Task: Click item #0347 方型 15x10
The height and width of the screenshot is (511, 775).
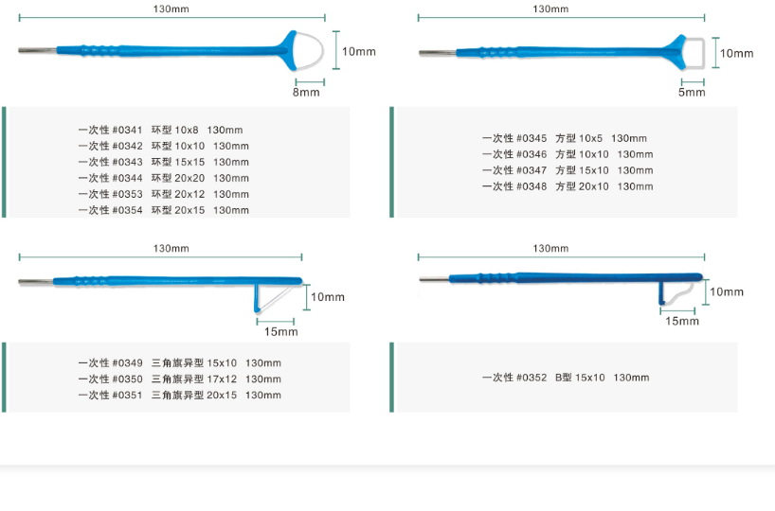Action: [567, 170]
